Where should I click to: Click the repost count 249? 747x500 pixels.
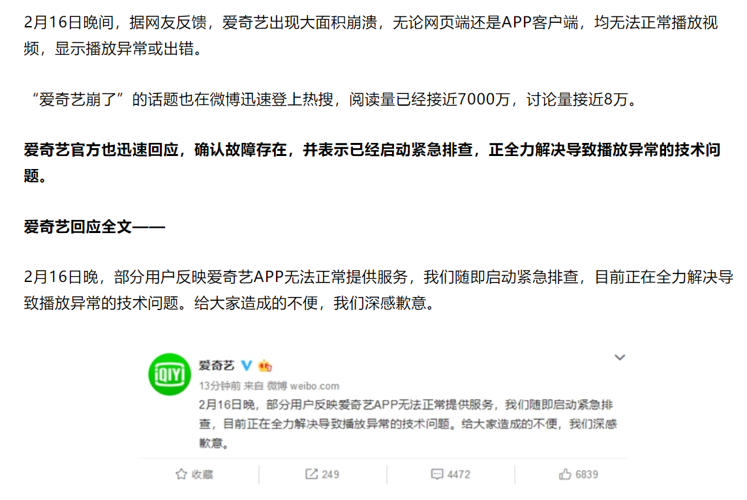(331, 475)
